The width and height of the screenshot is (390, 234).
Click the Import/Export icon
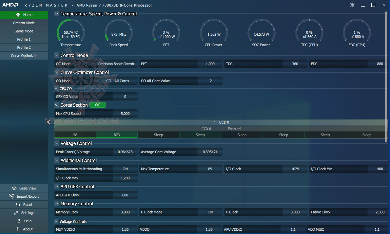[11, 196]
